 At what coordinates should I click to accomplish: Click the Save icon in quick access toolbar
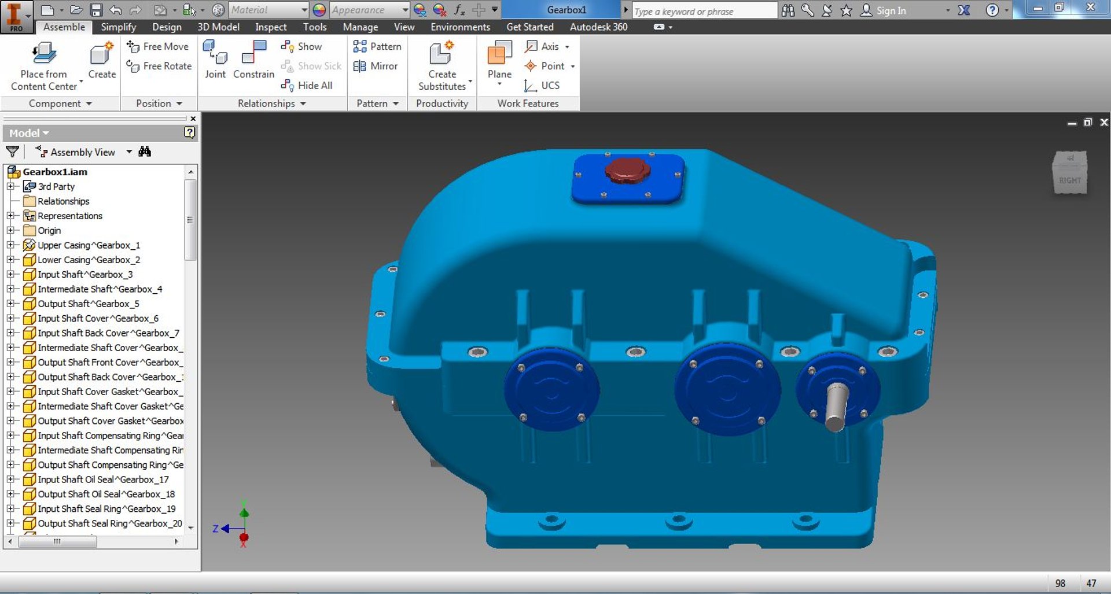96,10
